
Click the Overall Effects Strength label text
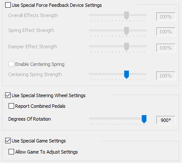pyautogui.click(x=33, y=15)
